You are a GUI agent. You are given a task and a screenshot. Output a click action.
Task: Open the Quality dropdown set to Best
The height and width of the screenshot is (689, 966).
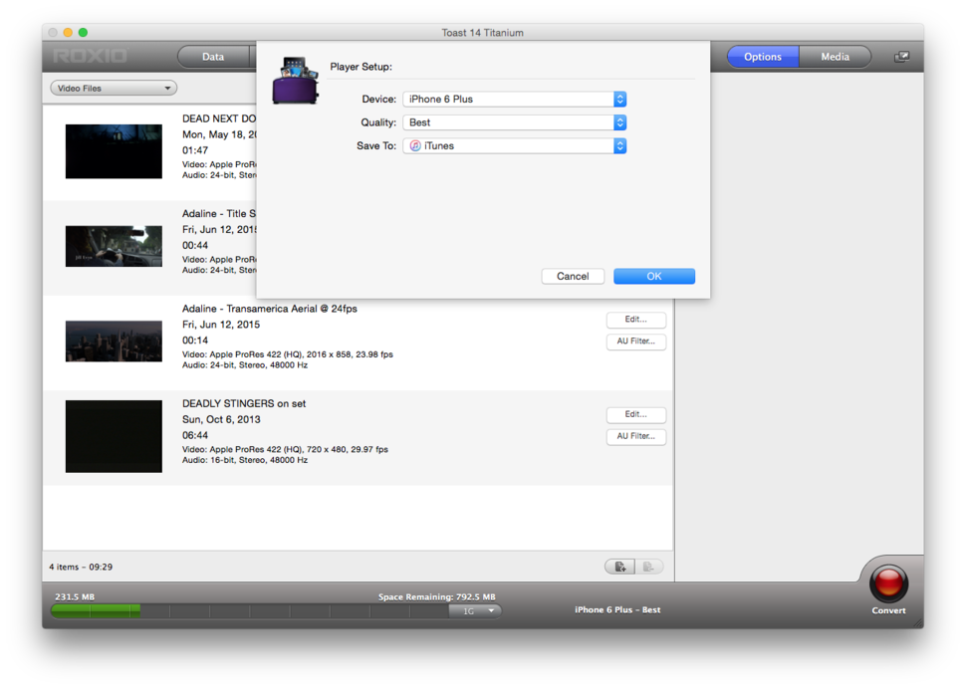coord(515,122)
